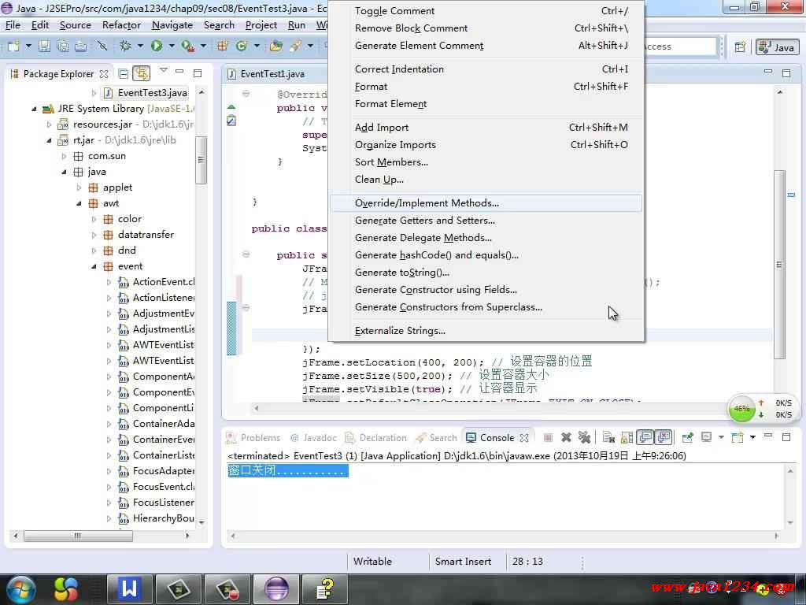Screen dimensions: 806x605
Task: Collapse the event package node
Action: click(x=94, y=266)
